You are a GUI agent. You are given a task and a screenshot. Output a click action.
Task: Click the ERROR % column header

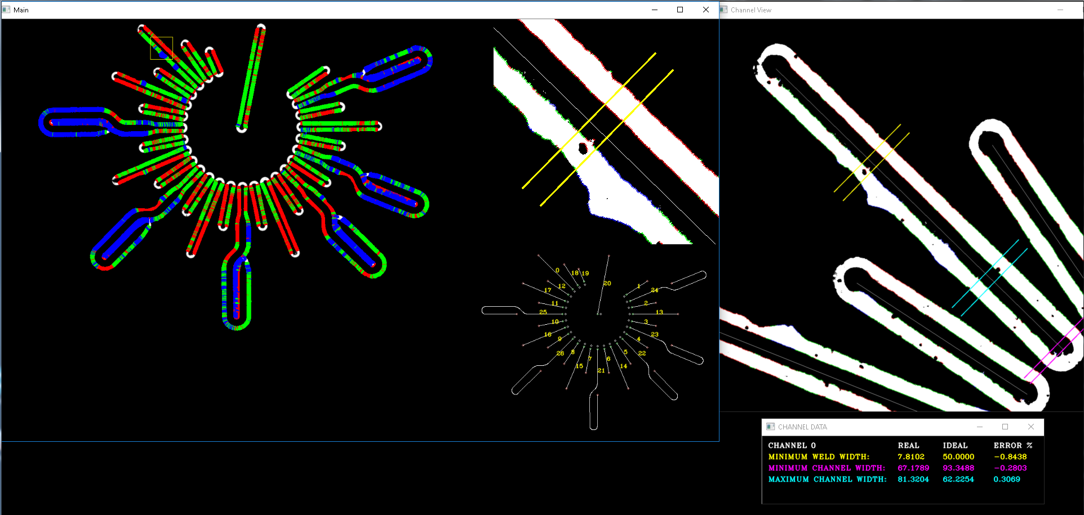tap(1012, 445)
